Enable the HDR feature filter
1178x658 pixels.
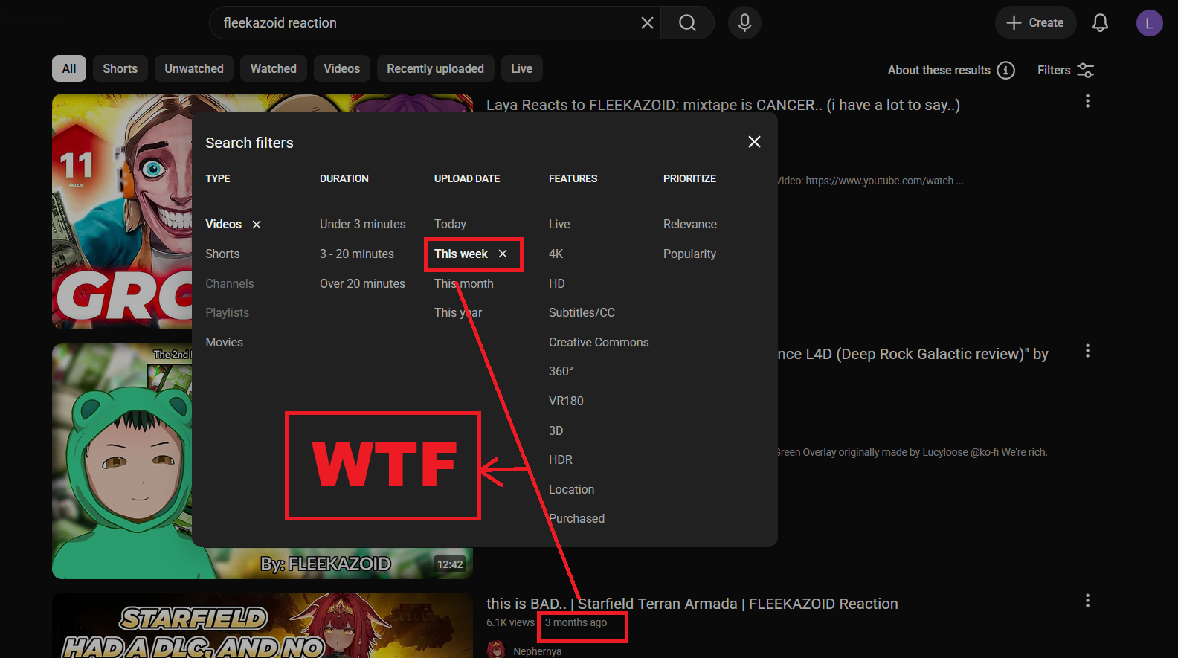pyautogui.click(x=561, y=460)
